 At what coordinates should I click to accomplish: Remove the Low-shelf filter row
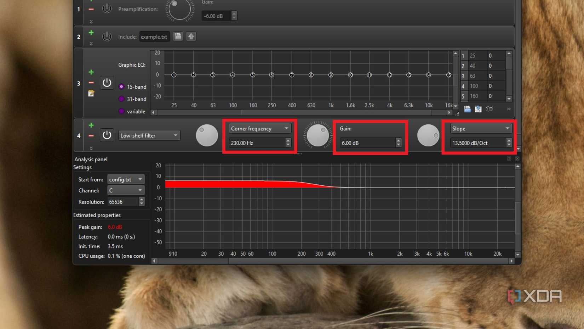coord(91,135)
